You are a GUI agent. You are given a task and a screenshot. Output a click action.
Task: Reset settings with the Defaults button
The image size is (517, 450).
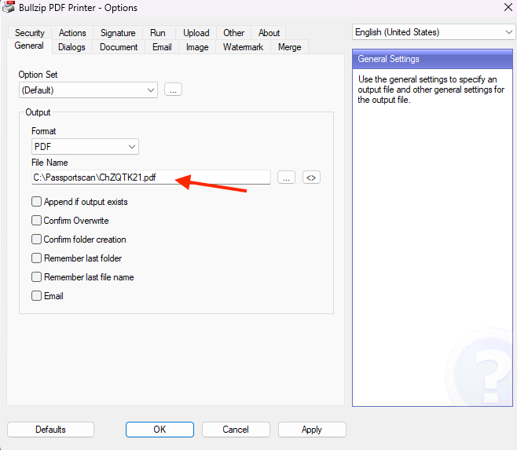point(50,430)
